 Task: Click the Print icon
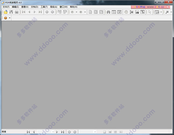(x=17, y=12)
